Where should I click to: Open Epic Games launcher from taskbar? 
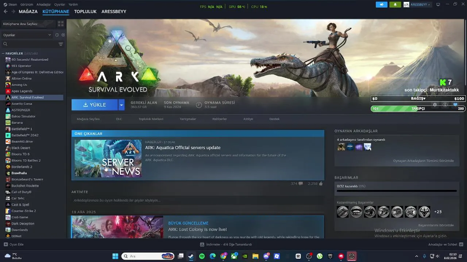pos(330,256)
